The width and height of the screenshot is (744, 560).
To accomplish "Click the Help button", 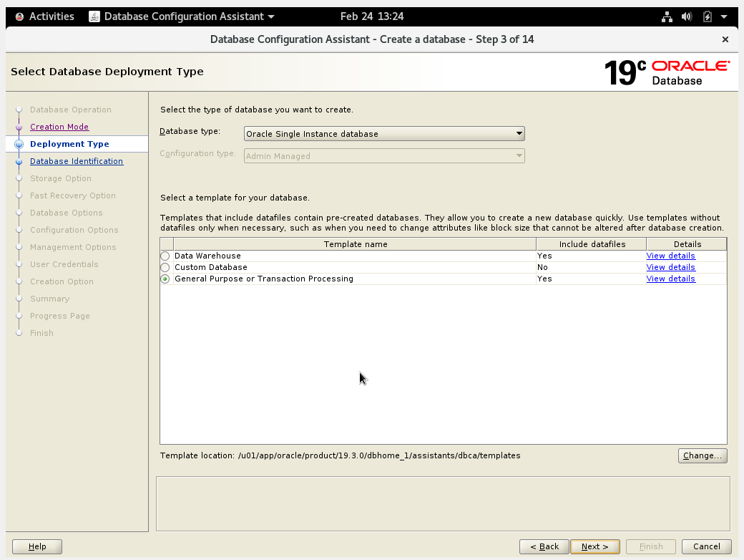I will [37, 546].
